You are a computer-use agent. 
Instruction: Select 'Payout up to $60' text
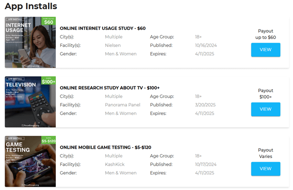266,34
